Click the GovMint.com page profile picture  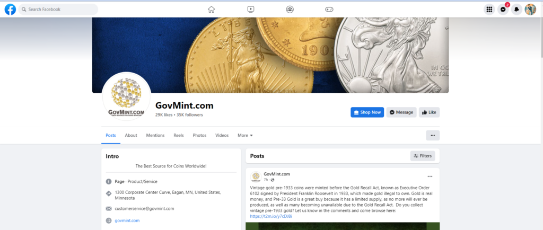(126, 96)
